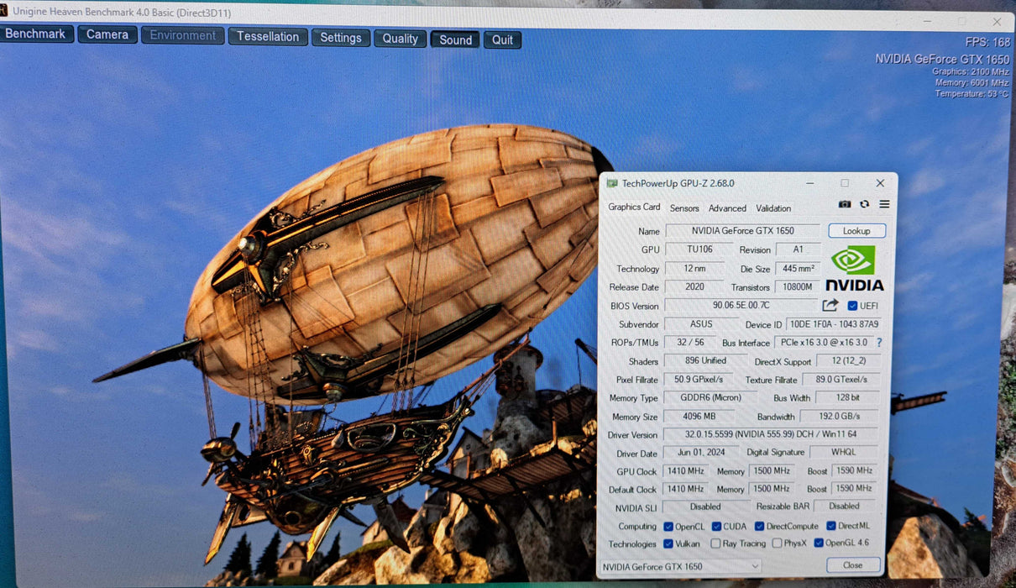Open the Tessellation menu in Heaven
This screenshot has width=1016, height=588.
click(268, 36)
